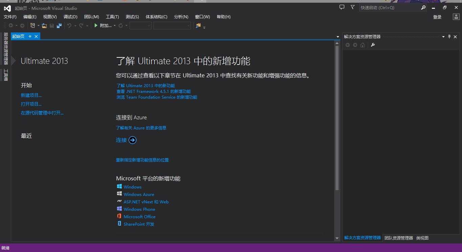Open the document tab list dropdown arrow
462x252 pixels.
pyautogui.click(x=338, y=36)
